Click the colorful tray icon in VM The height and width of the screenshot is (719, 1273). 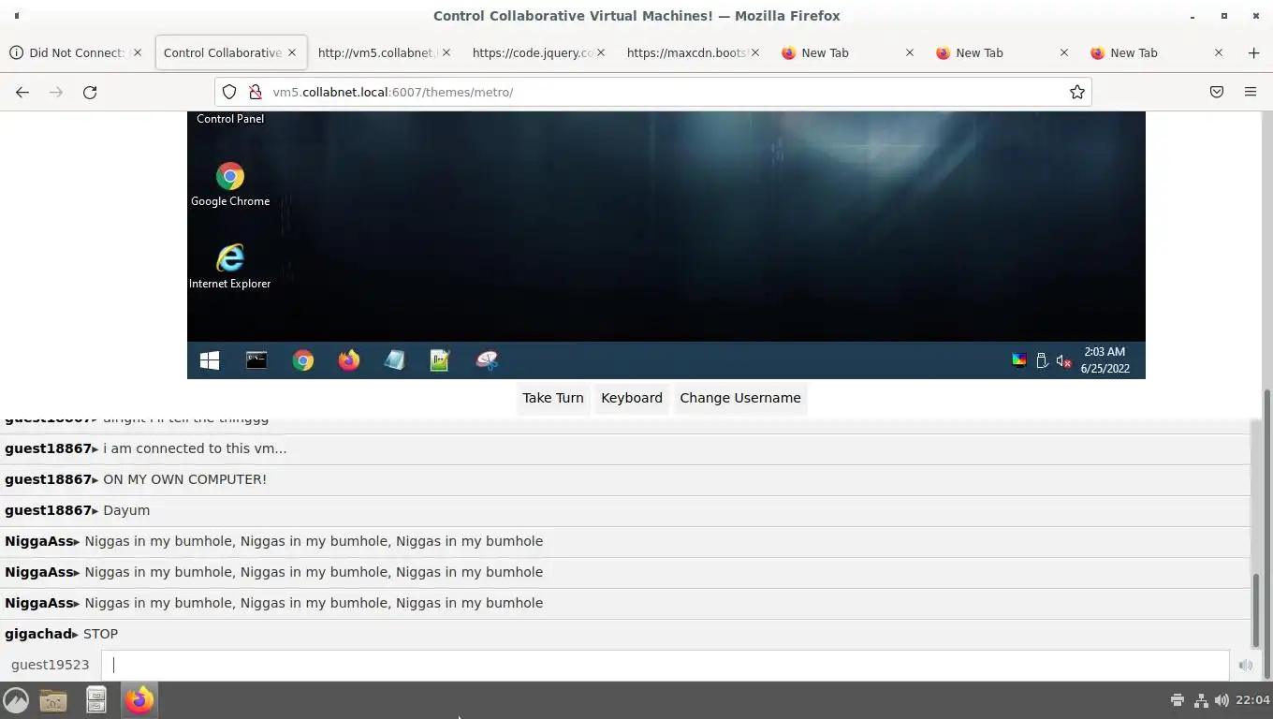[x=1019, y=360]
